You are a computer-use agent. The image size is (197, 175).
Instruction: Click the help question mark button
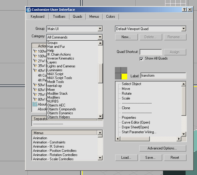pyautogui.click(x=184, y=10)
